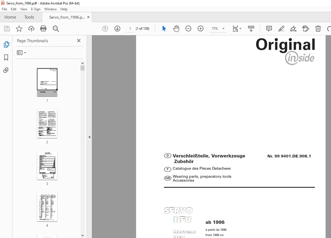Add a sticky note comment
The height and width of the screenshot is (238, 331).
pos(269,29)
